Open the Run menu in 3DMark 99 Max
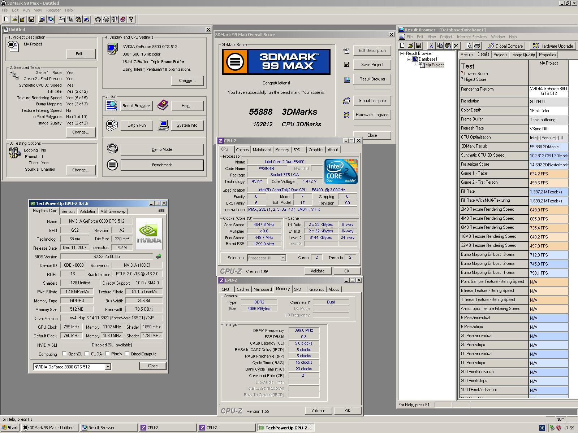 [x=26, y=10]
